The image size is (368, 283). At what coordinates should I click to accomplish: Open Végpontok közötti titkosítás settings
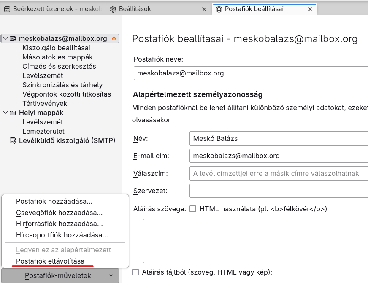(67, 94)
